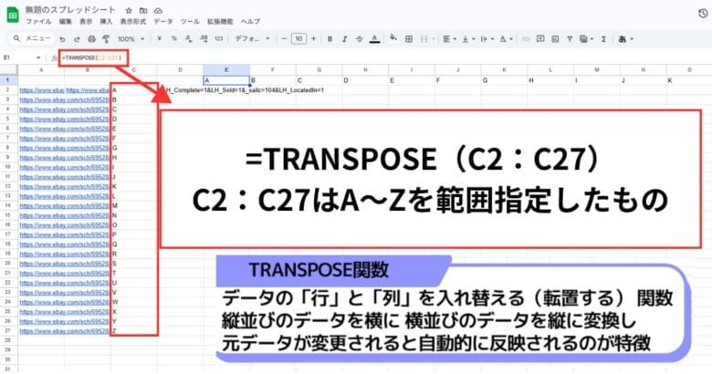Select the paint format roller
Screen dimensions: 712x374
click(x=106, y=39)
